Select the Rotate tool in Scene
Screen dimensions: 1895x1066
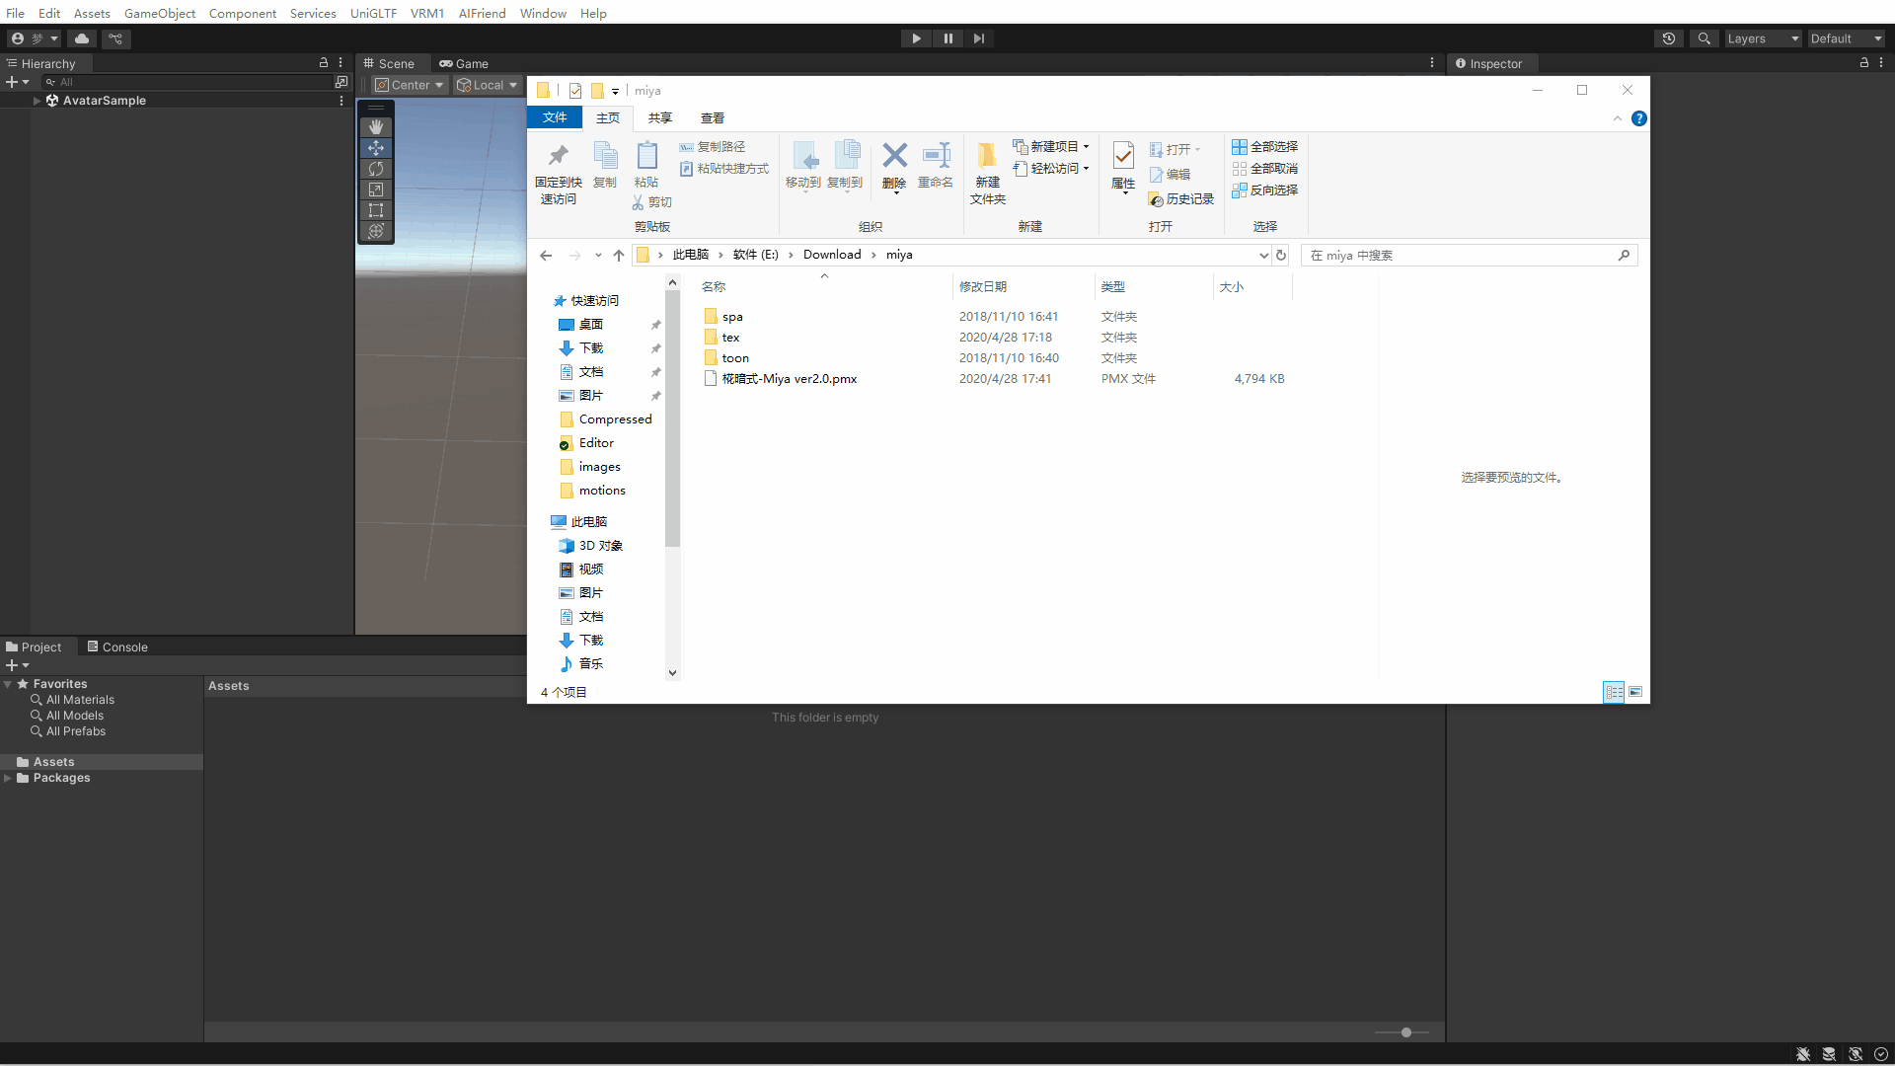[376, 169]
